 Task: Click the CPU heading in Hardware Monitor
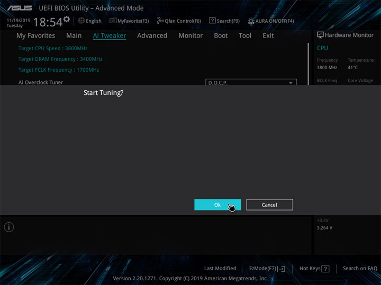pos(322,48)
